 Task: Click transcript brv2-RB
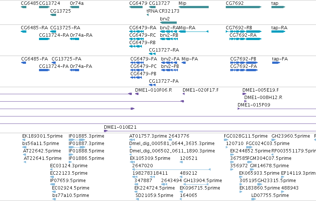[x=169, y=39]
